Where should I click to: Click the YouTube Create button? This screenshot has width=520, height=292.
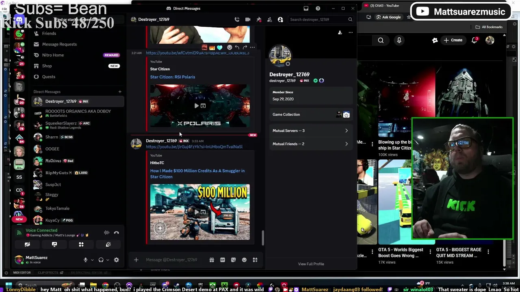tap(453, 40)
